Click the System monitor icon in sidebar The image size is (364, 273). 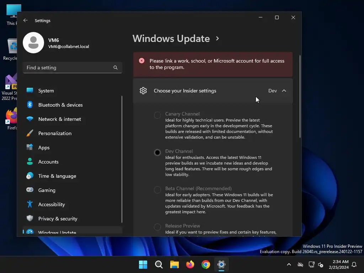tap(30, 90)
